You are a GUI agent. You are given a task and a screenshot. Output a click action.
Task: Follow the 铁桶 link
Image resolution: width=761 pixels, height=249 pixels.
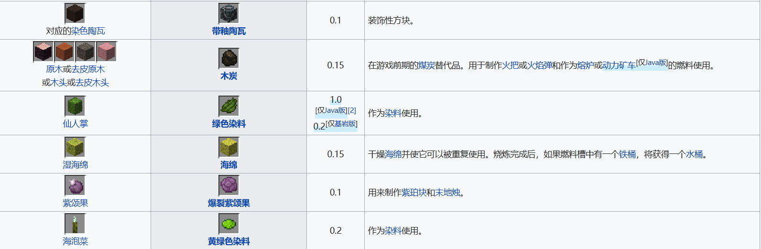(627, 154)
